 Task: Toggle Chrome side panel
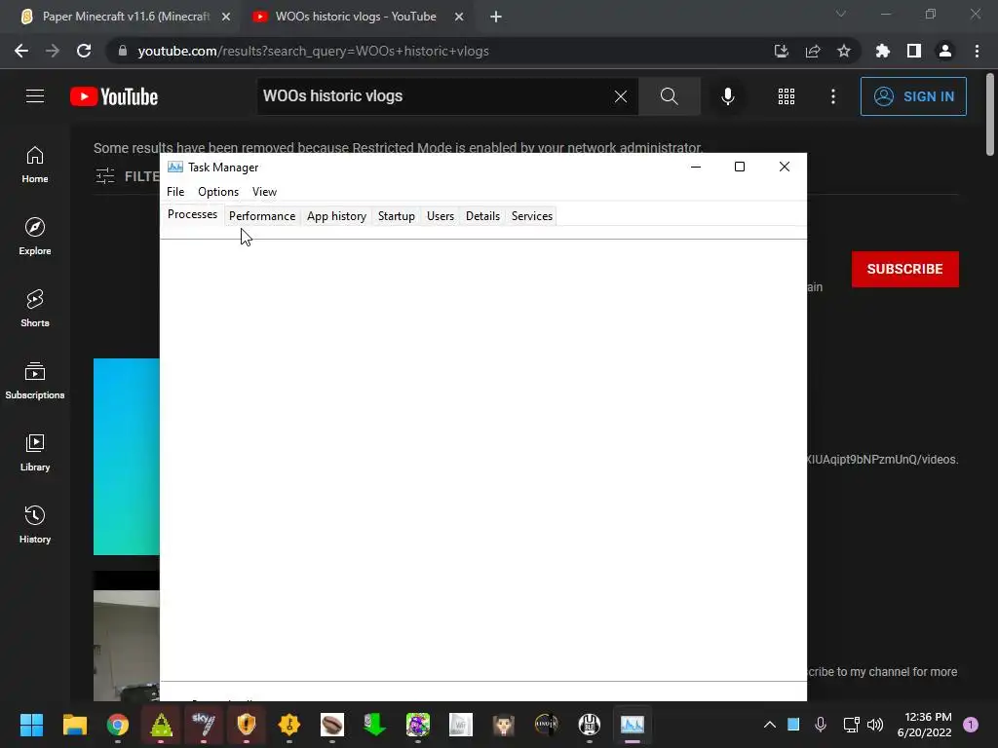[x=913, y=51]
